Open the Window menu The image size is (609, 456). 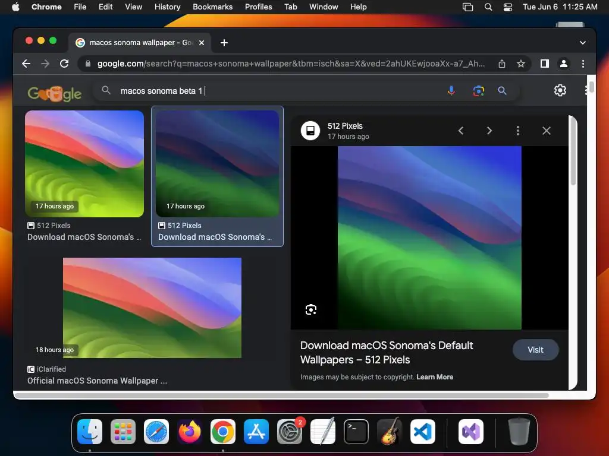(324, 7)
